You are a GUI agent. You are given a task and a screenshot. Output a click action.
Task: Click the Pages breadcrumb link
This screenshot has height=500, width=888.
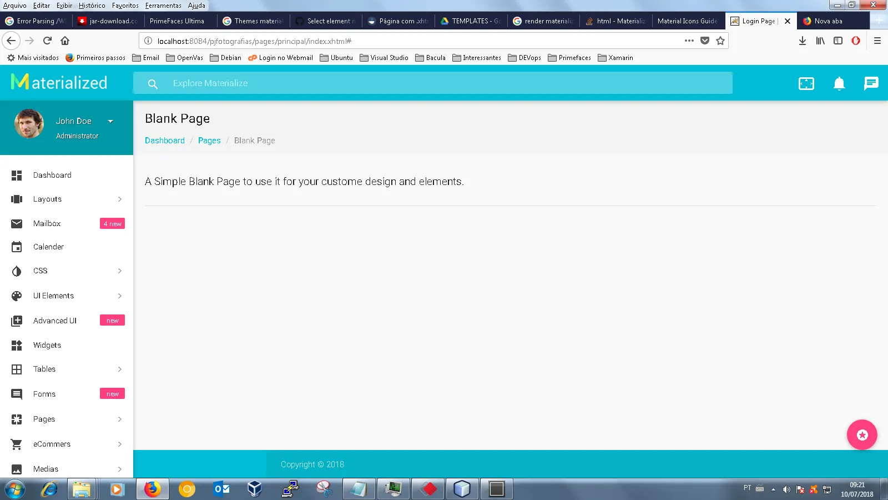point(209,141)
